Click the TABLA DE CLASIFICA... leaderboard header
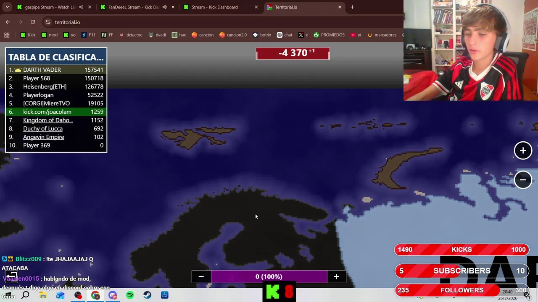The width and height of the screenshot is (538, 302). (56, 57)
